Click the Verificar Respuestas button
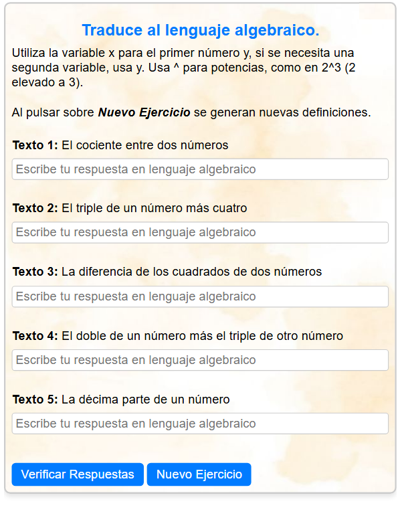404x532 pixels. (x=78, y=474)
